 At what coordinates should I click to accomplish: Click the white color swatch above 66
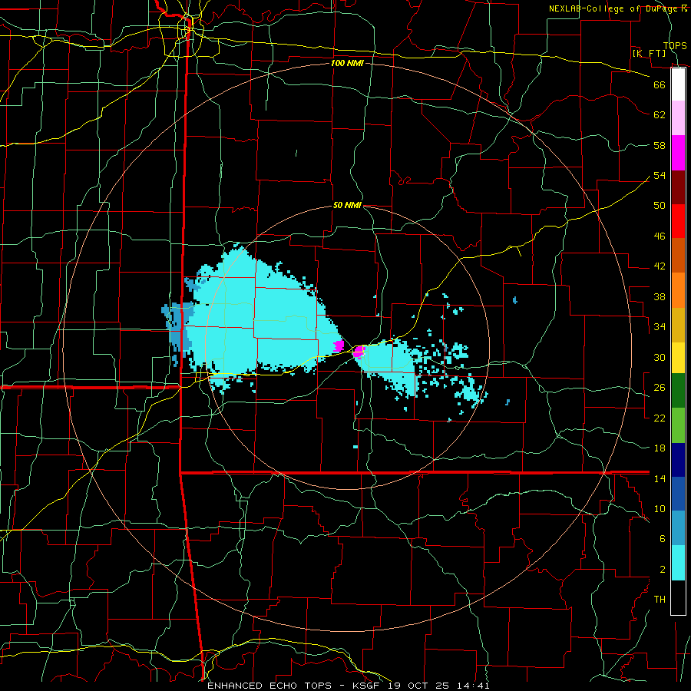pos(678,84)
